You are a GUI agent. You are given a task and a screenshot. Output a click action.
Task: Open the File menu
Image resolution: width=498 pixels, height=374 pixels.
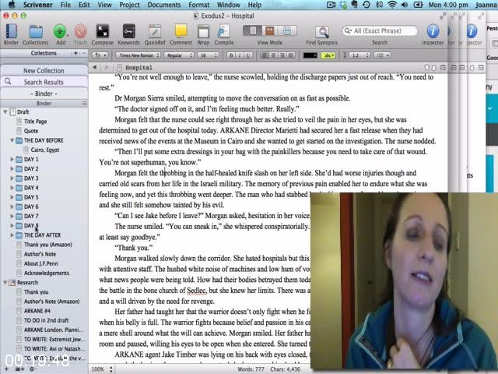coord(65,5)
